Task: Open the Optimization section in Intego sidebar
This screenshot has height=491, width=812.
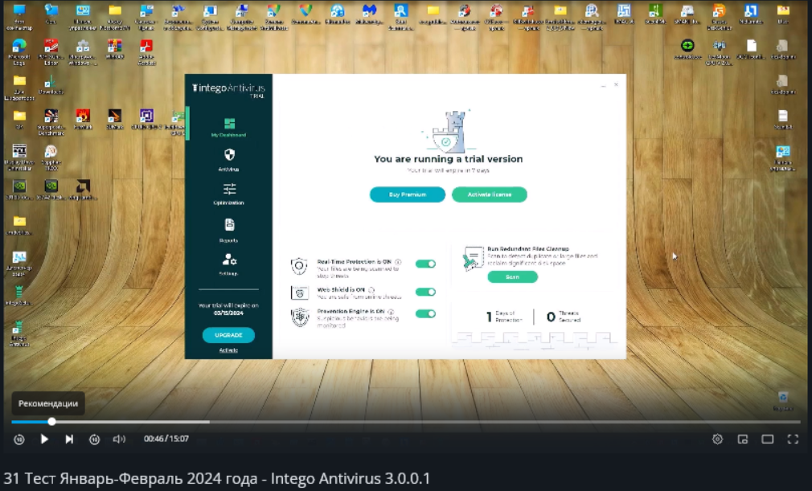Action: click(x=229, y=194)
